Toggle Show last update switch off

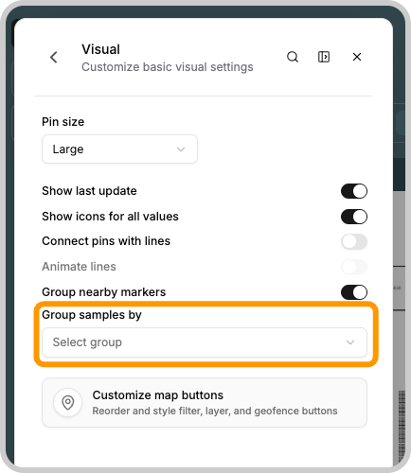[x=354, y=191]
